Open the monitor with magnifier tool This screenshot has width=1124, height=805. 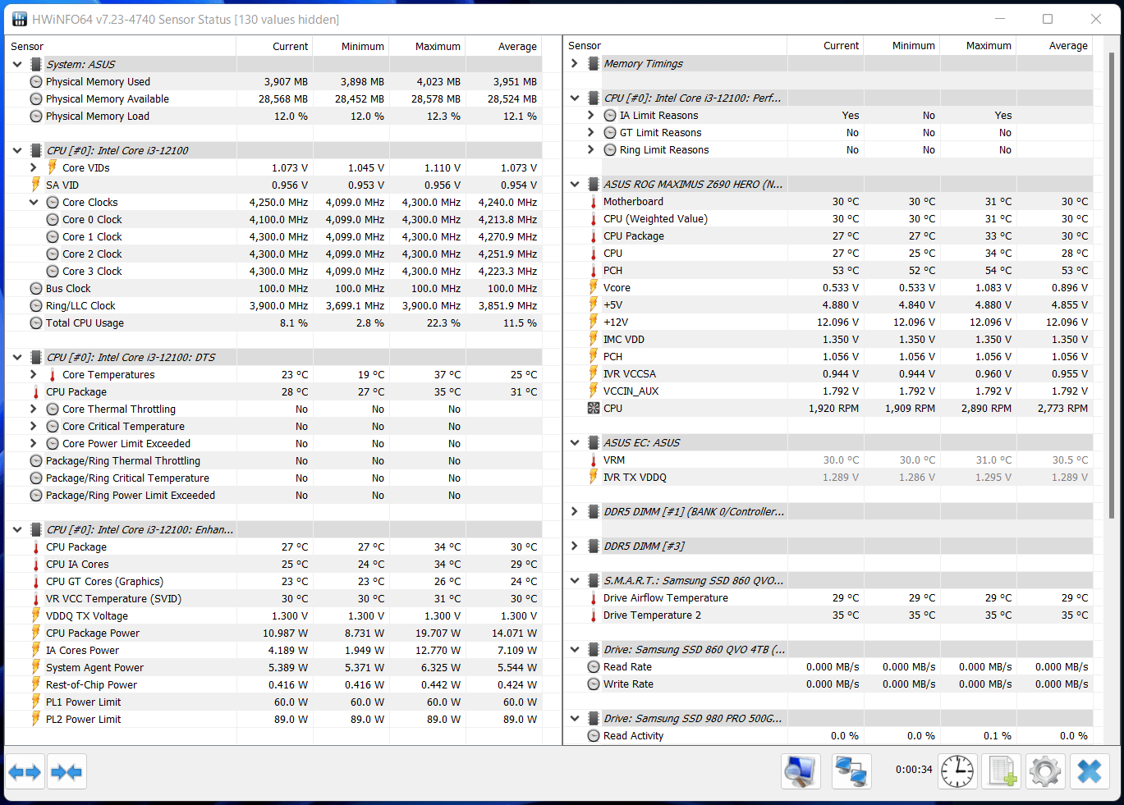click(800, 771)
